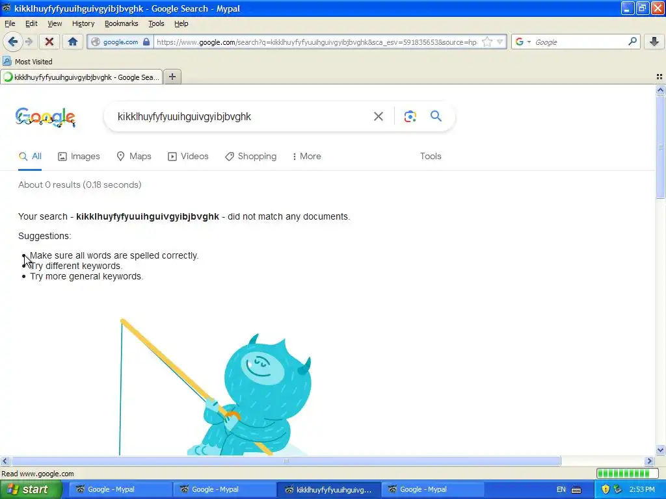Open the tab groups grid icon

pos(659,77)
